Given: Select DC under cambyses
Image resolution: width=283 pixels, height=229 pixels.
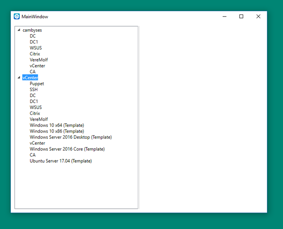Looking at the screenshot, I should [33, 36].
